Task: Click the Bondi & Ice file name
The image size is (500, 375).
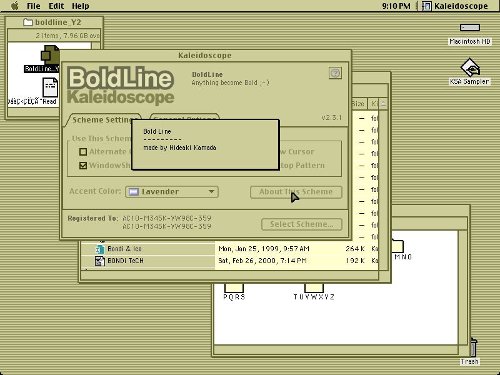Action: (x=124, y=249)
